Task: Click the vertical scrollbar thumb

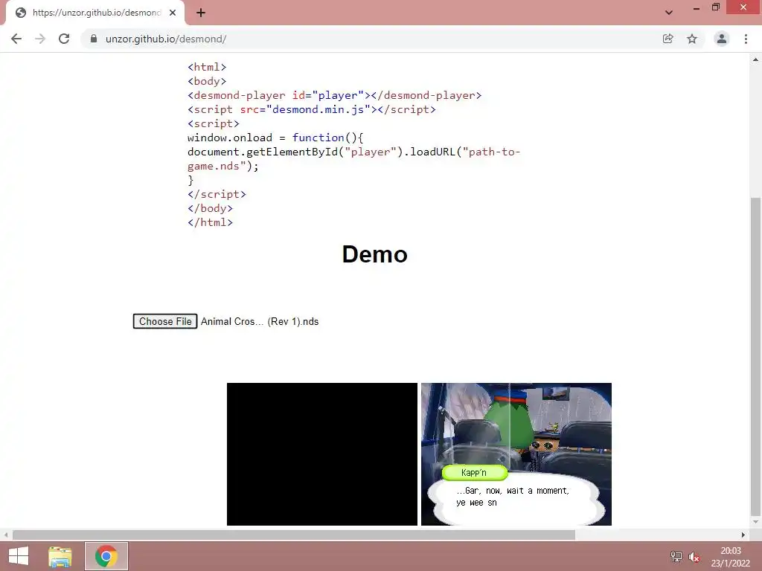Action: pyautogui.click(x=756, y=357)
